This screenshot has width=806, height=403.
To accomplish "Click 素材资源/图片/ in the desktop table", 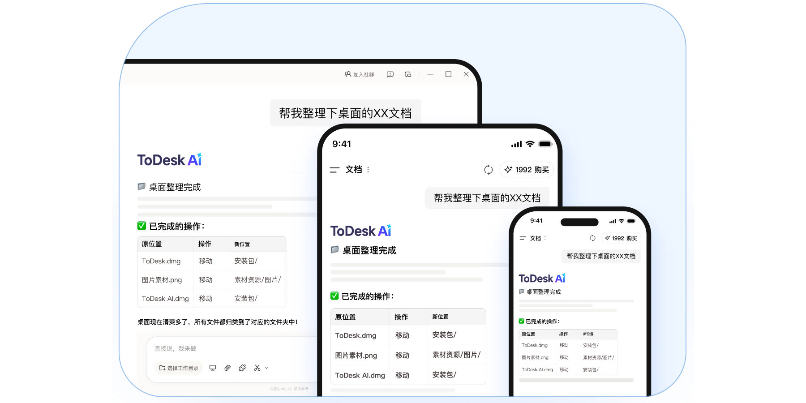I will click(x=257, y=280).
